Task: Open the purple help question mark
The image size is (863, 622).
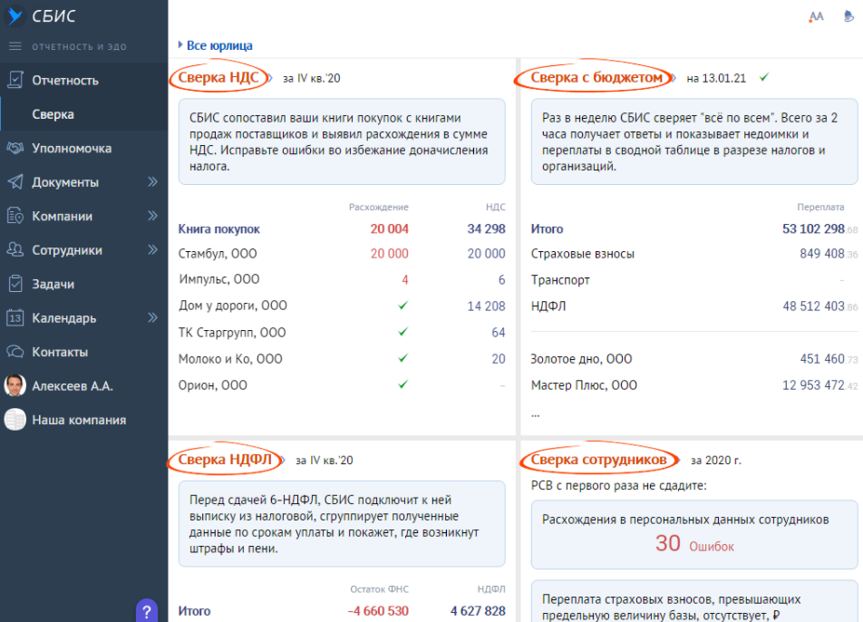Action: coord(147,611)
